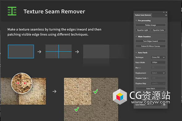Select the Texture Seam Remover panel tab

143,15
